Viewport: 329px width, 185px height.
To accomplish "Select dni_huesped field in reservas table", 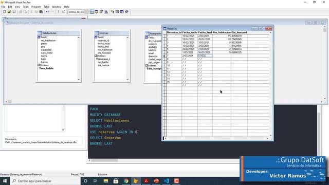I will 104,53.
